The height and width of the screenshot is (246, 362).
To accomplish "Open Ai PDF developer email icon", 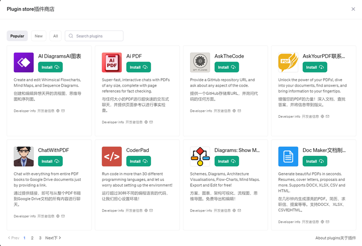I will click(x=151, y=122).
